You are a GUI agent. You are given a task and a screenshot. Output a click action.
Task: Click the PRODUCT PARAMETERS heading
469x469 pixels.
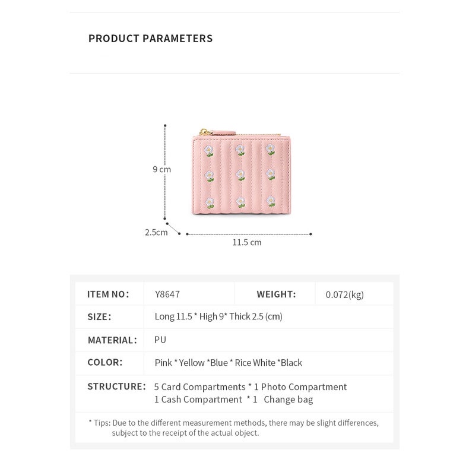pyautogui.click(x=150, y=39)
